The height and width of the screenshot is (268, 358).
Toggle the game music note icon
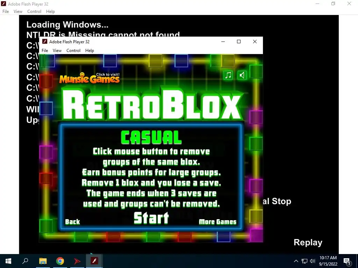pyautogui.click(x=228, y=75)
